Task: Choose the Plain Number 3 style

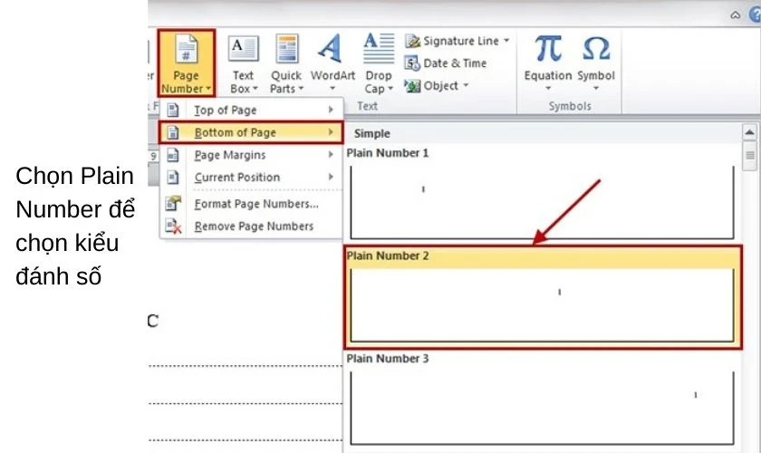Action: pyautogui.click(x=541, y=406)
